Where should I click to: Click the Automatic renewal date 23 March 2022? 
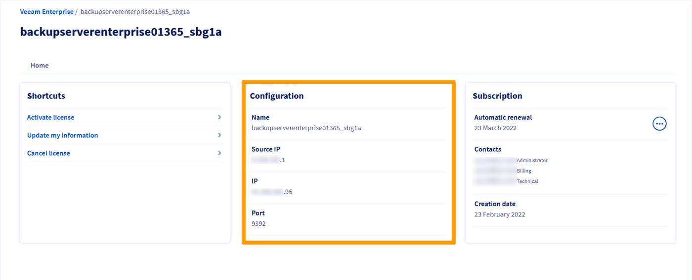click(495, 128)
